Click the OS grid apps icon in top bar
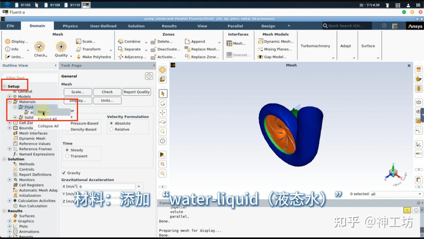Image resolution: width=424 pixels, height=239 pixels. click(398, 5)
